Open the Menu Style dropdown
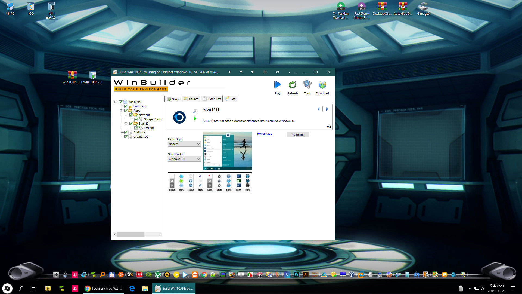This screenshot has width=522, height=294. pyautogui.click(x=184, y=144)
